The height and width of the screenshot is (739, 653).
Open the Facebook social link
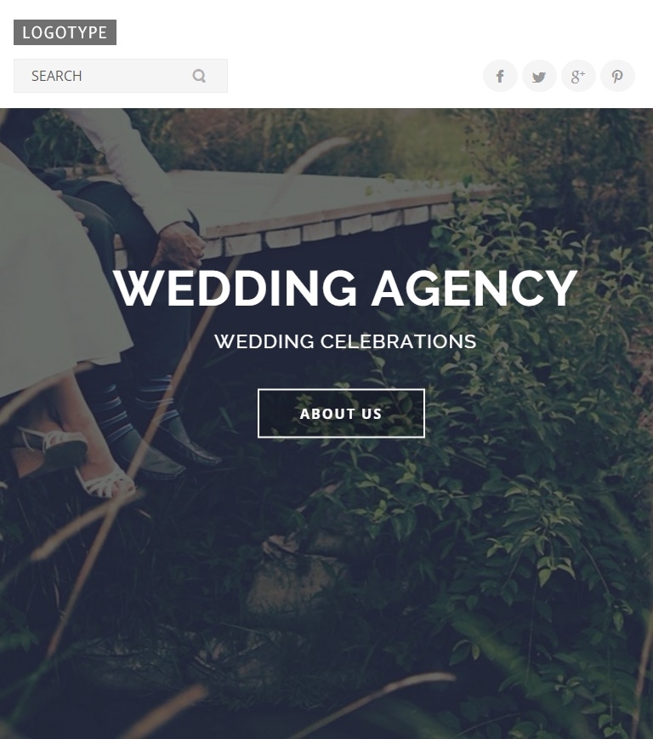(x=500, y=76)
